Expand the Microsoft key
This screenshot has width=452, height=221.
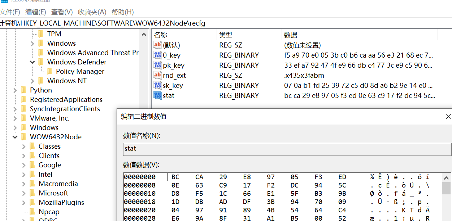click(x=24, y=193)
